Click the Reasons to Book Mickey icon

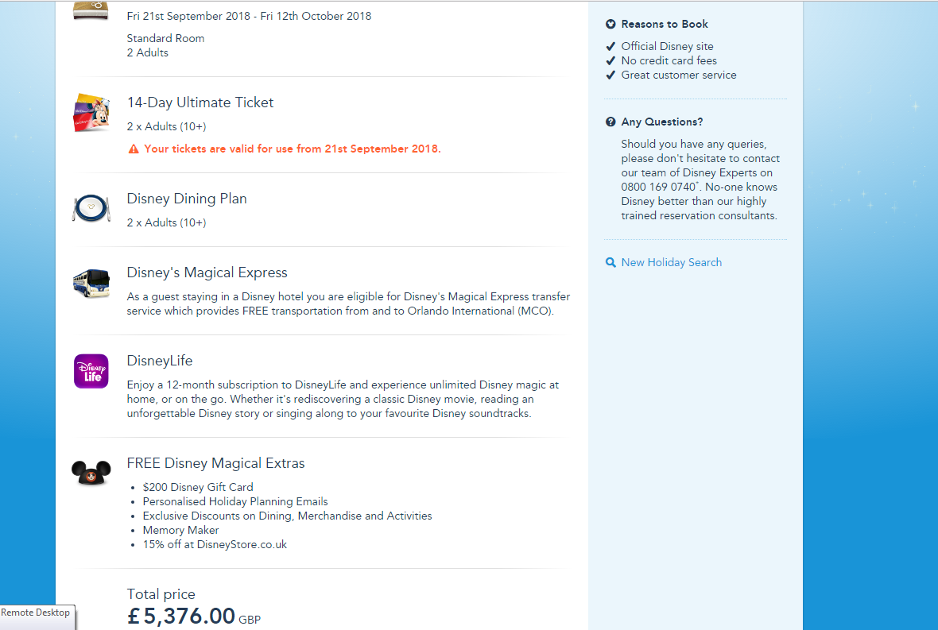click(610, 24)
